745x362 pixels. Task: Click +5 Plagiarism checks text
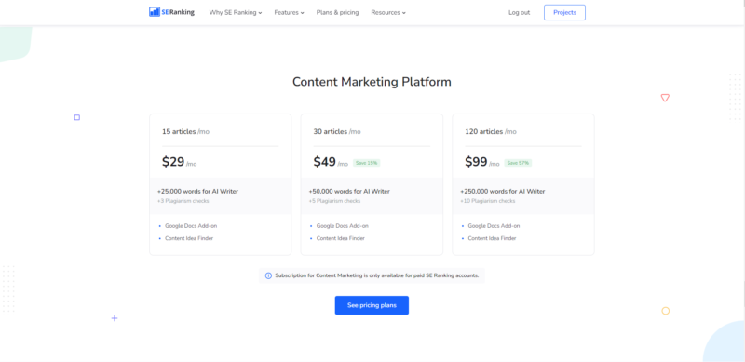click(x=334, y=201)
